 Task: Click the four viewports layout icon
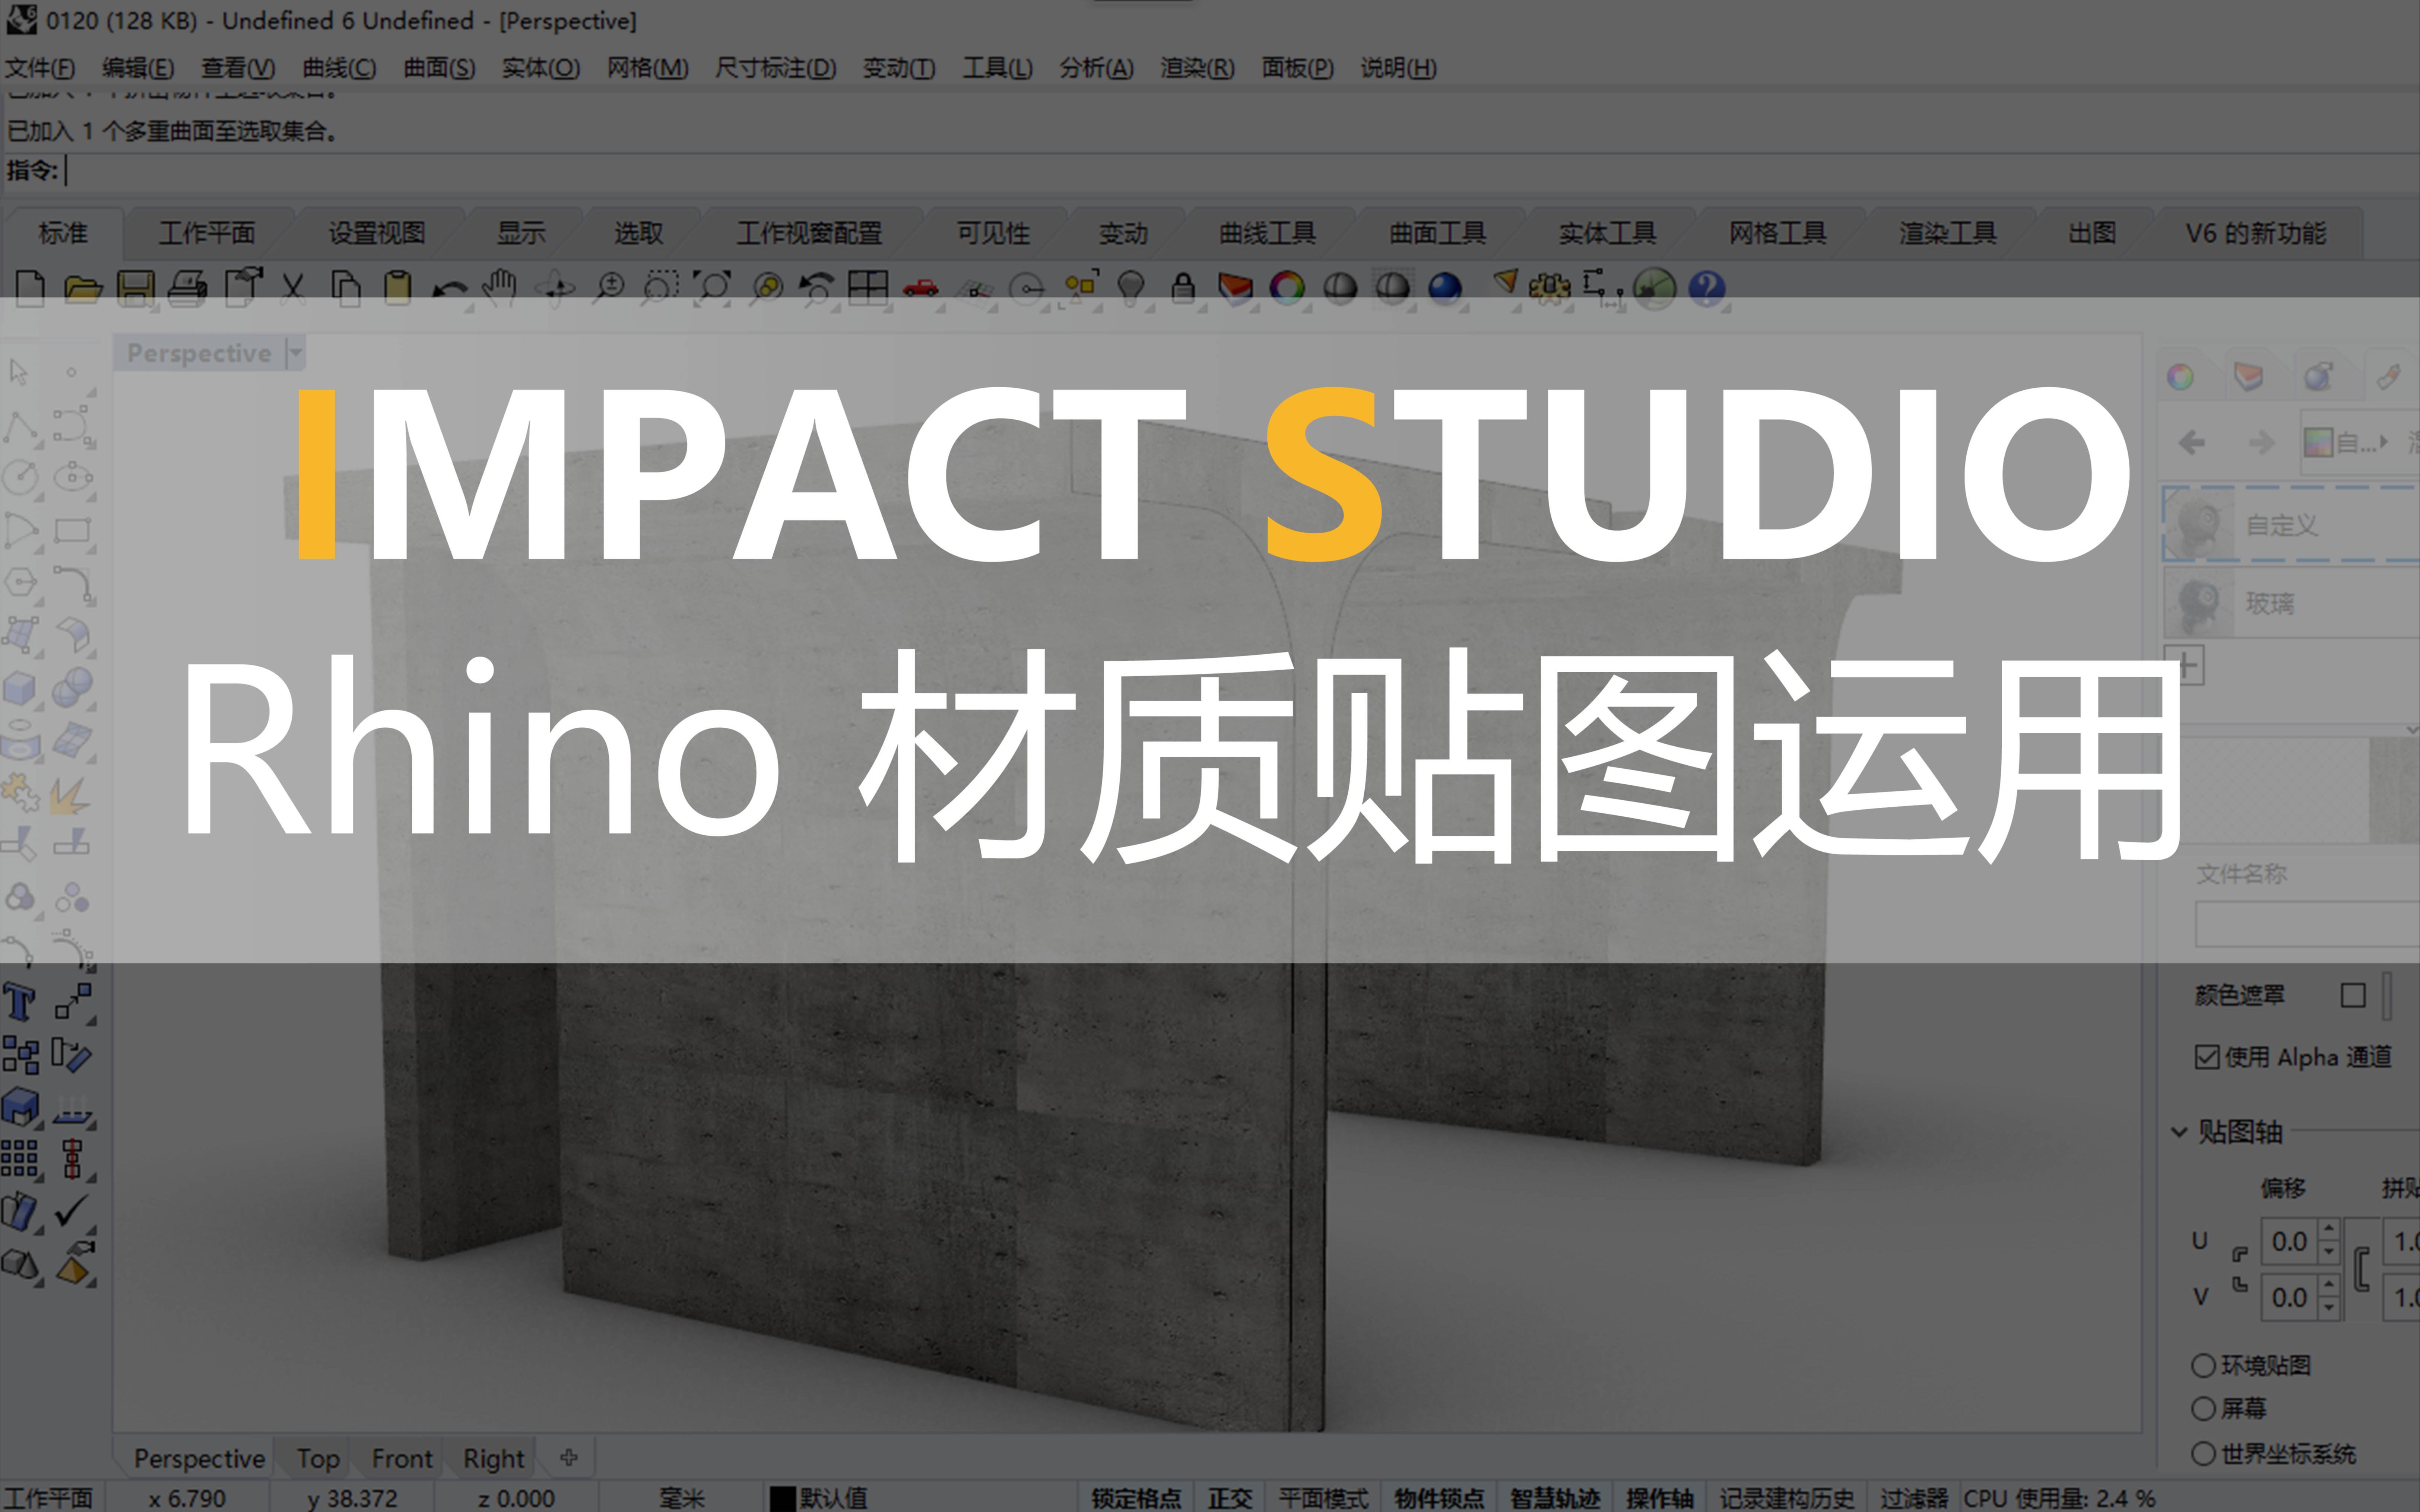coord(868,287)
